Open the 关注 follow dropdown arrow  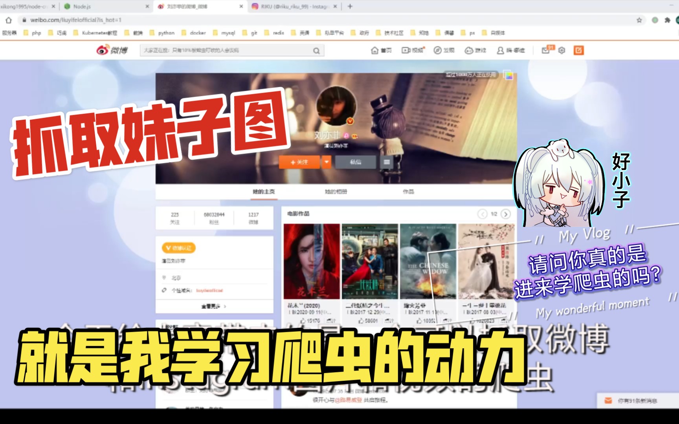coord(326,162)
